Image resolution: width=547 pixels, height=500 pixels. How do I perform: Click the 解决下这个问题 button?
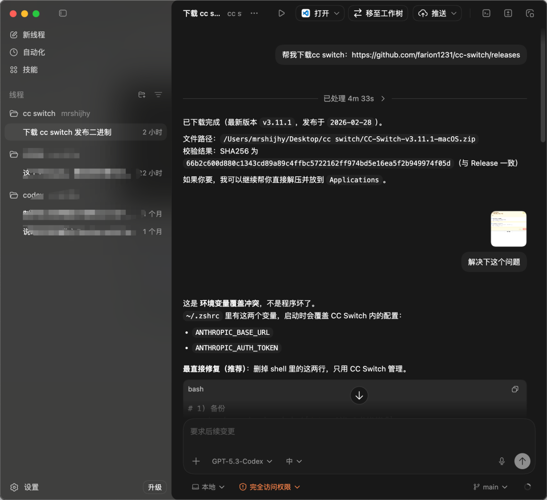pos(493,262)
